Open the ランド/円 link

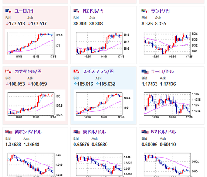click(x=160, y=11)
